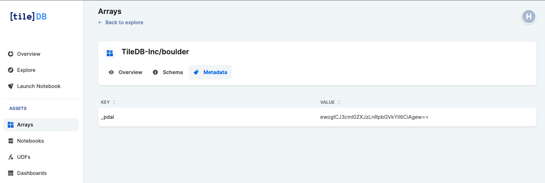Click the Explore compass icon
The image size is (545, 183).
coord(11,70)
